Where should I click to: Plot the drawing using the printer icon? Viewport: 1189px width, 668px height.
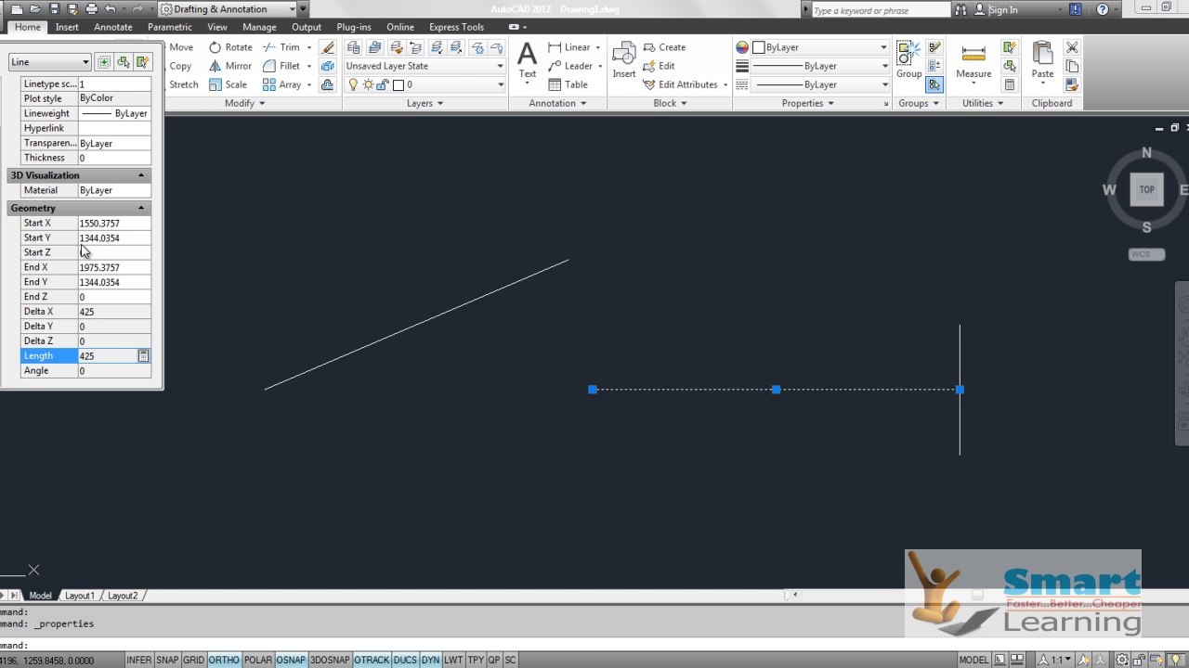click(x=91, y=9)
